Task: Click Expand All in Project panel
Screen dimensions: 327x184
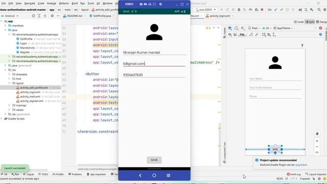Action: pyautogui.click(x=39, y=16)
